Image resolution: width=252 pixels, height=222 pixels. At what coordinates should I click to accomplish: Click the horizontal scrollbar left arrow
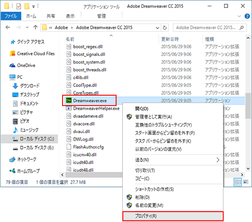[63, 175]
